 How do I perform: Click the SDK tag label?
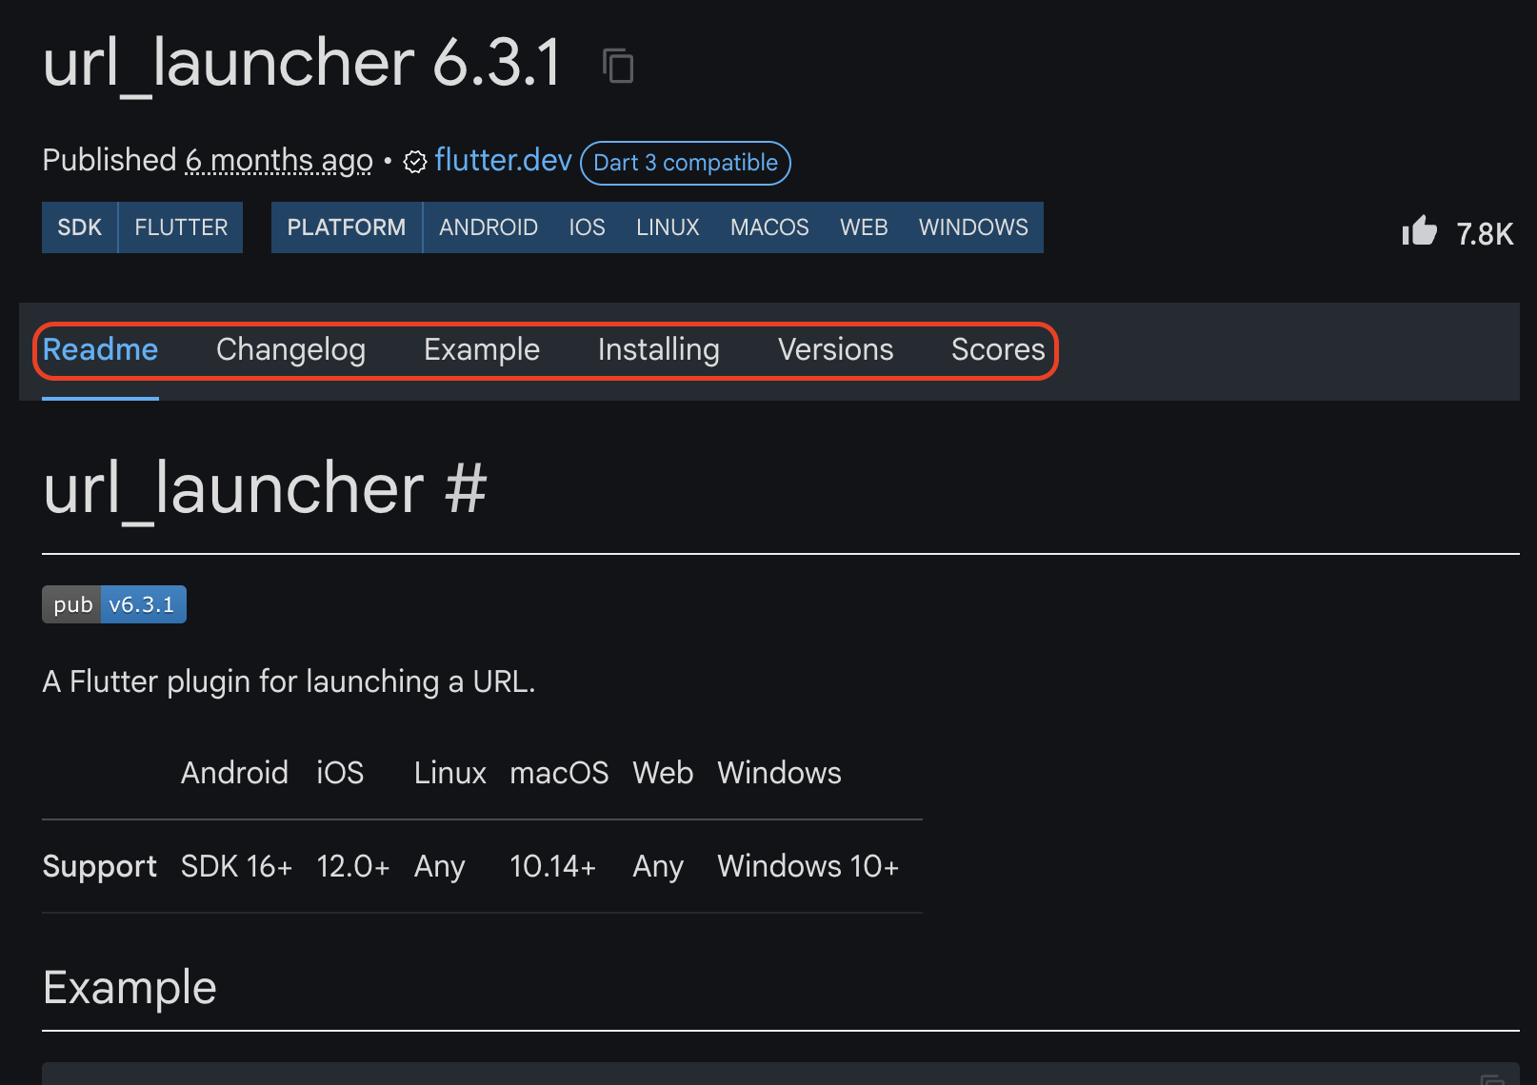click(x=80, y=227)
